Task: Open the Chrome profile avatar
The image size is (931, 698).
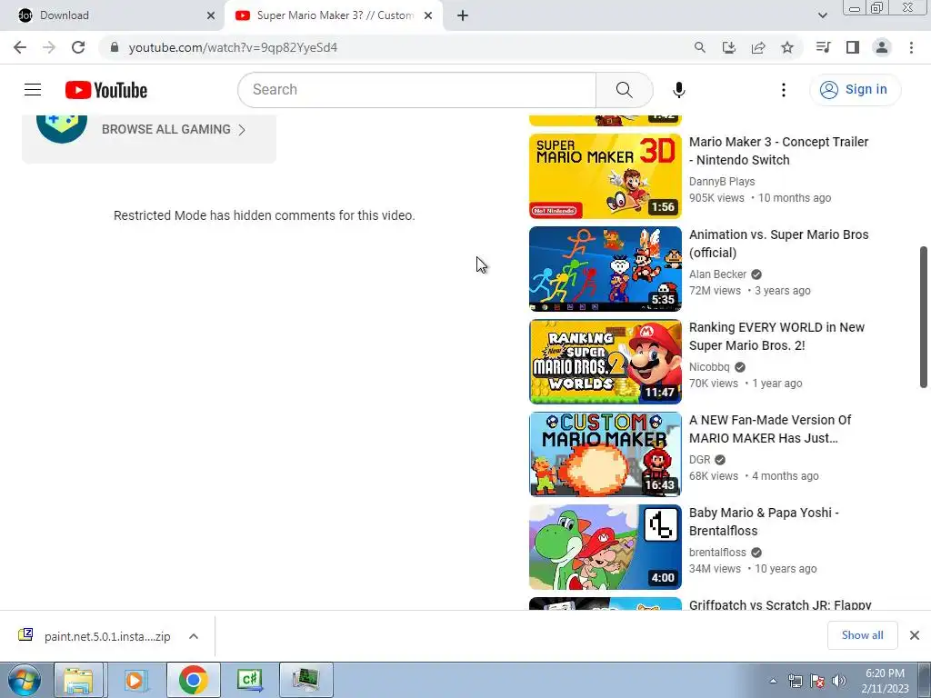Action: 882,47
